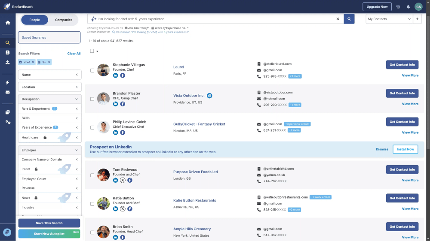Image resolution: width=430 pixels, height=241 pixels.
Task: Remove the 5+ experience filter chip
Action: click(x=49, y=62)
